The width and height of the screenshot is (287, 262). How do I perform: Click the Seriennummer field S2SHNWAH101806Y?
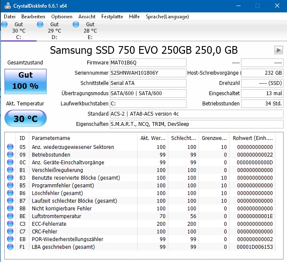pos(148,73)
